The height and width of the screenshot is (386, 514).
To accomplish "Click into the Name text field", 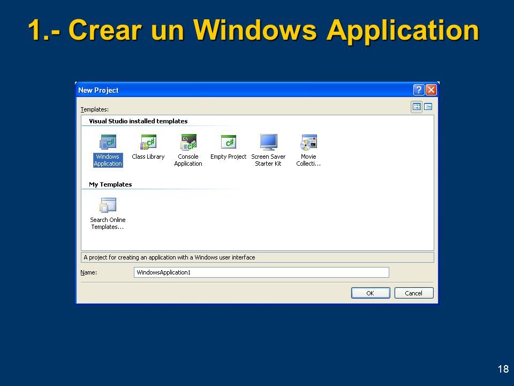I will tap(261, 272).
